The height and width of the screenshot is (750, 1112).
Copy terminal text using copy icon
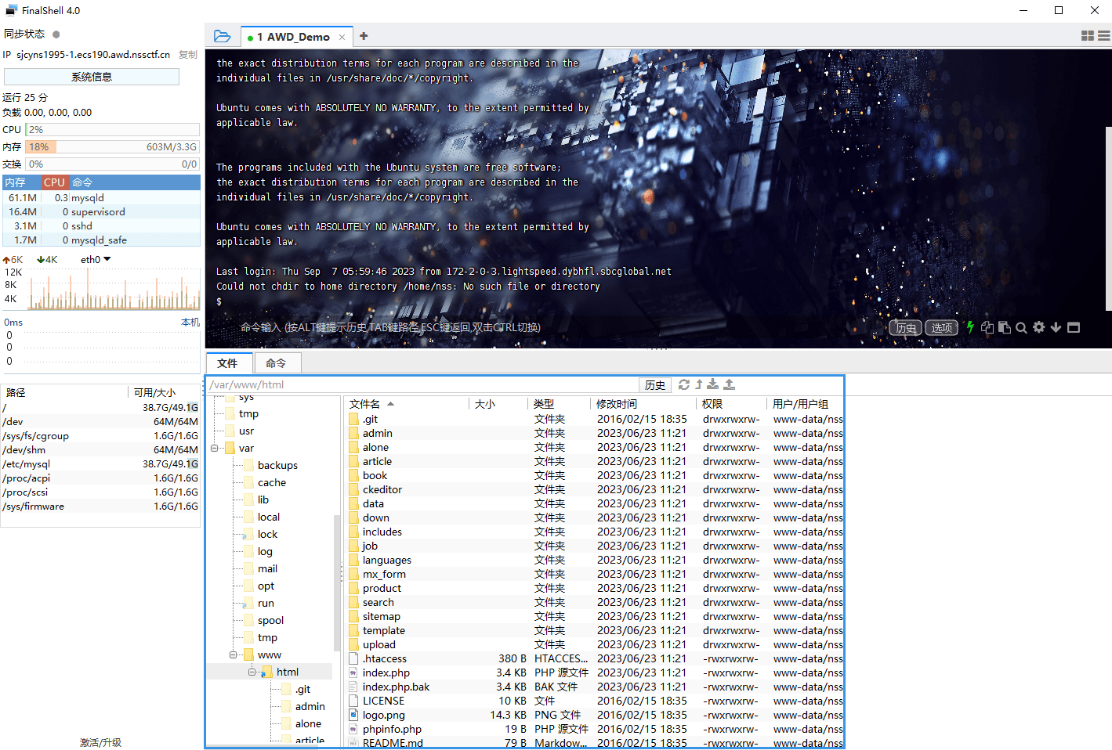point(987,327)
